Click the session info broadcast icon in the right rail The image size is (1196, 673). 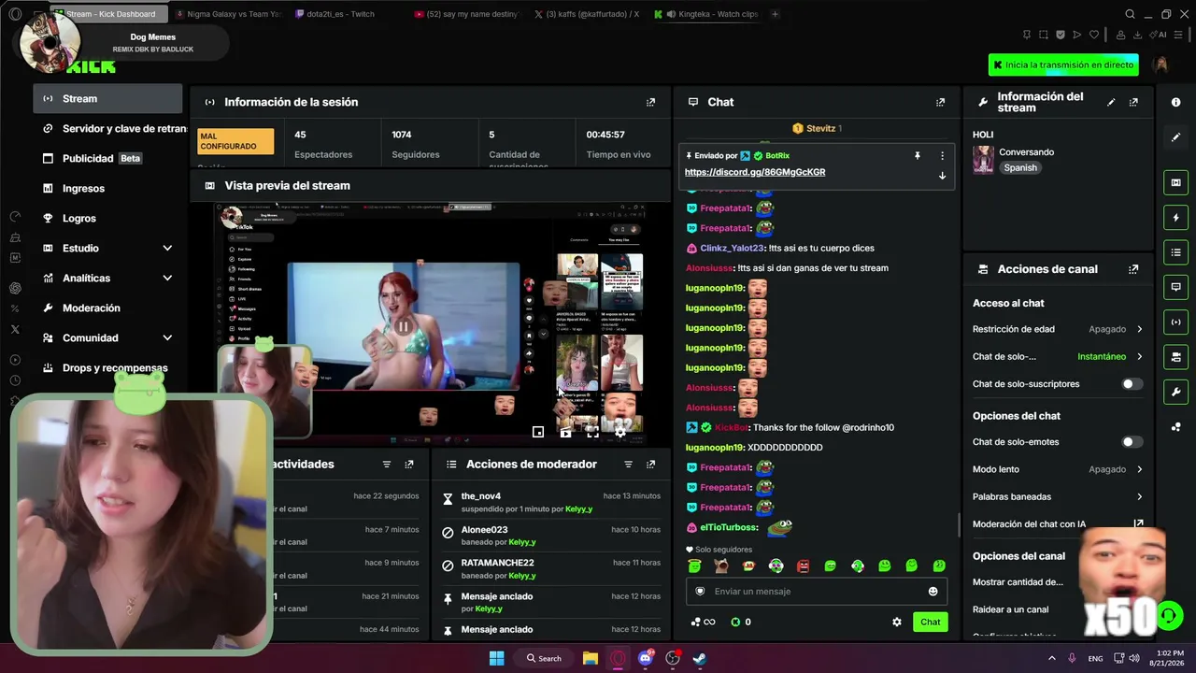[x=1175, y=322]
